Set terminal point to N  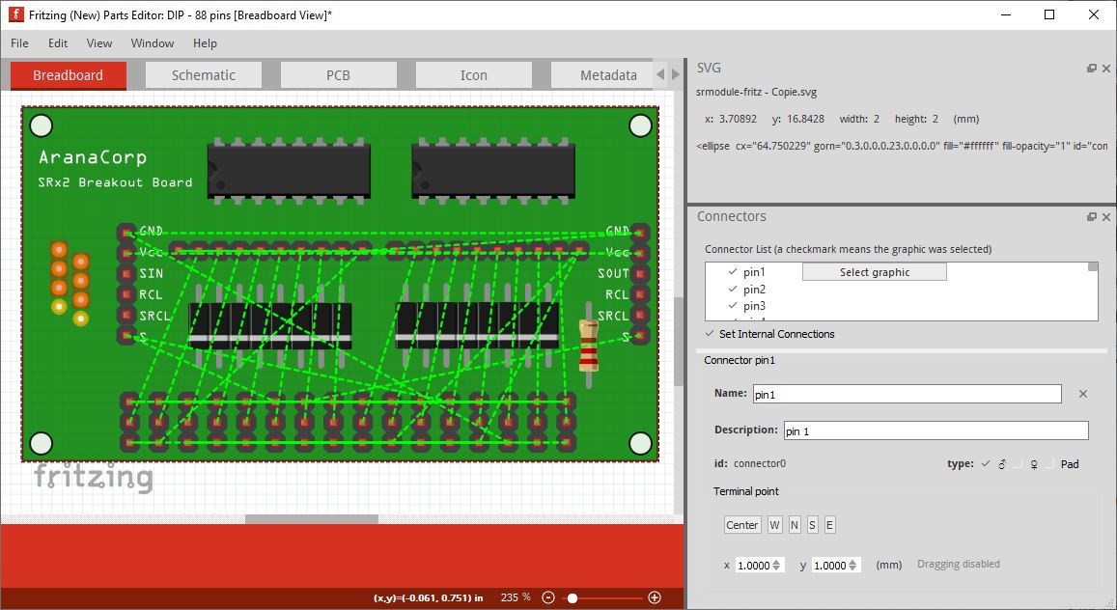(795, 525)
